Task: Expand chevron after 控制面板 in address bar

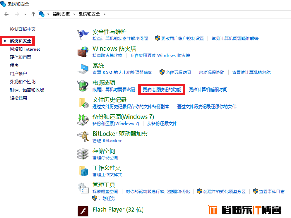Action: 74,14
